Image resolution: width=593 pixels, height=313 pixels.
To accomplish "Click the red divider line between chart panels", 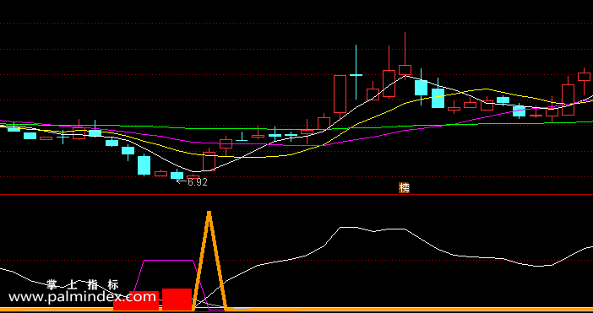I will click(x=296, y=195).
